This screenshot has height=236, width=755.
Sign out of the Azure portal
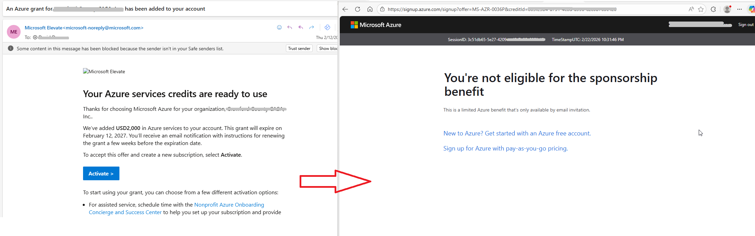click(746, 25)
